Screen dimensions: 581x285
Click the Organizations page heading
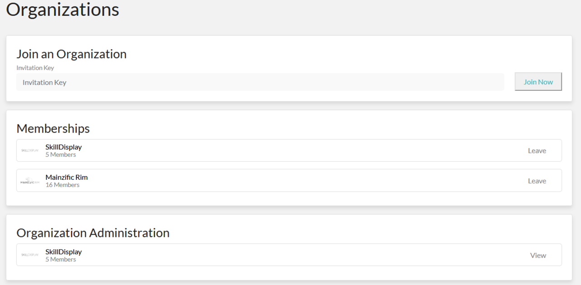tap(63, 10)
